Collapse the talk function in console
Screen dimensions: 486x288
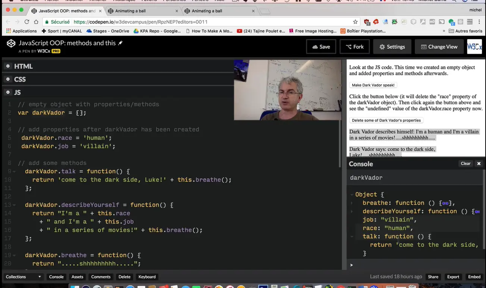pyautogui.click(x=352, y=237)
